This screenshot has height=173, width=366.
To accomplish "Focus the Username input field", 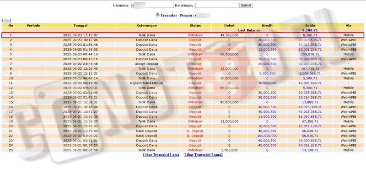I will 153,5.
